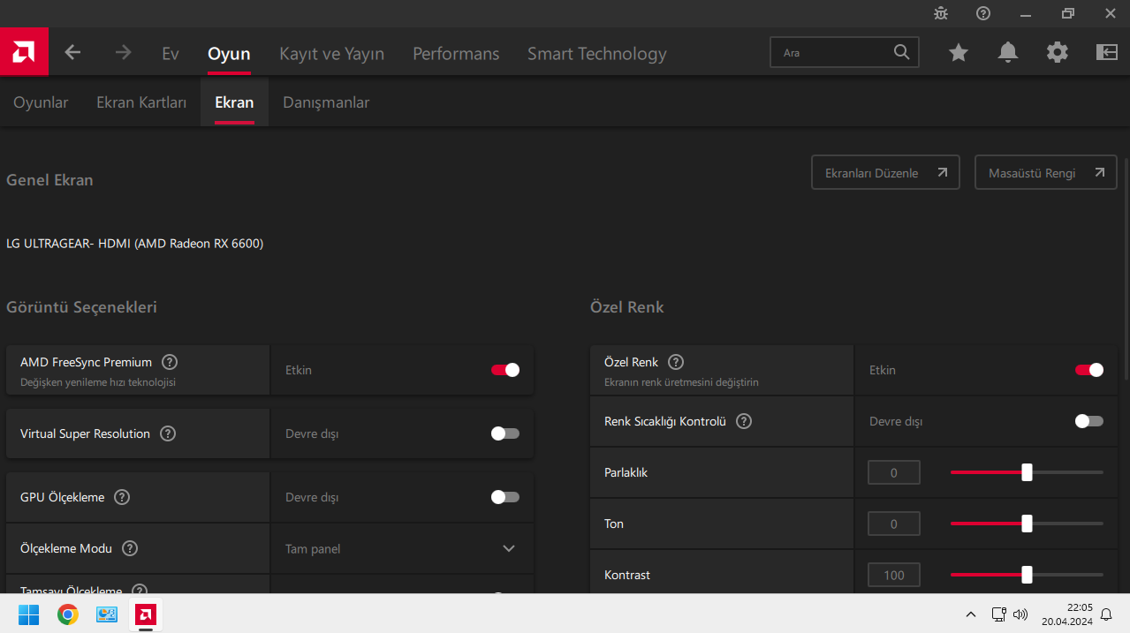
Task: Click the Parlaklık slider handle
Action: pos(1027,472)
